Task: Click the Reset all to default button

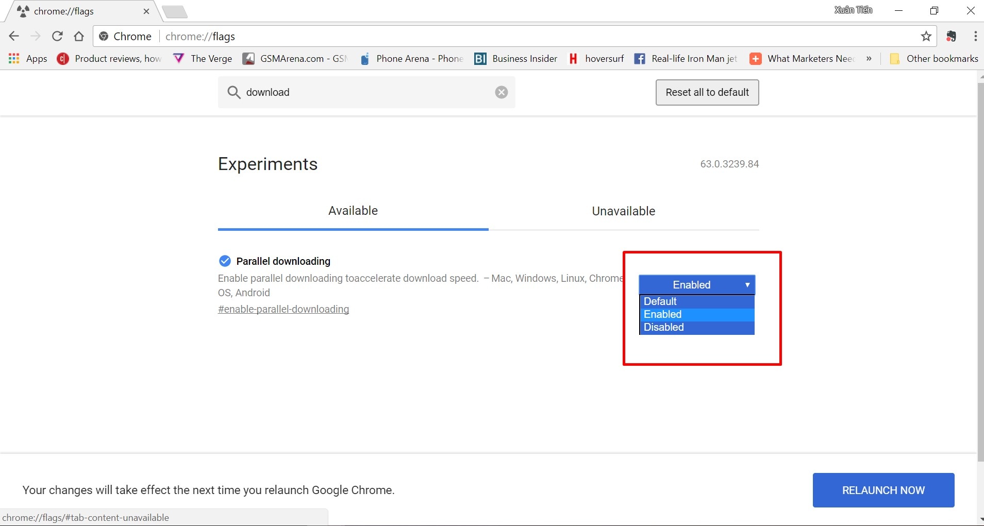Action: click(707, 92)
